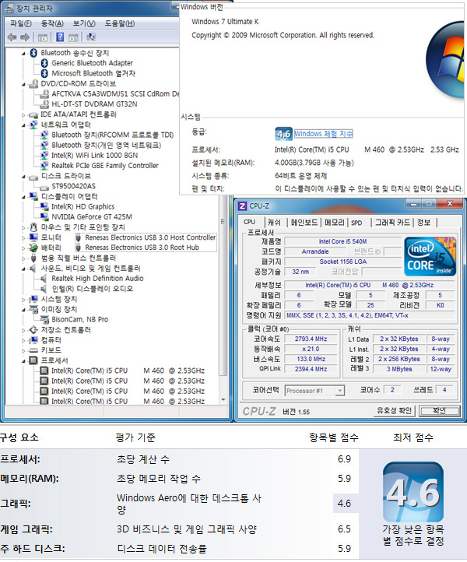Select the 컴퓨터 category in device tree
This screenshot has width=467, height=562.
(51, 340)
